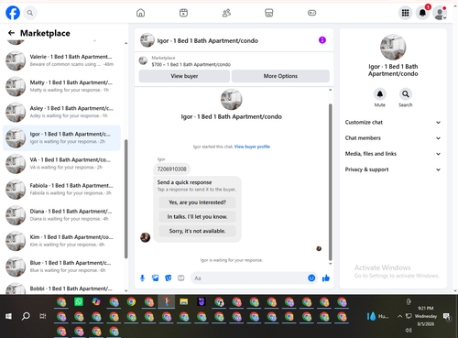Expand the Privacy & support section
The height and width of the screenshot is (338, 458).
393,169
